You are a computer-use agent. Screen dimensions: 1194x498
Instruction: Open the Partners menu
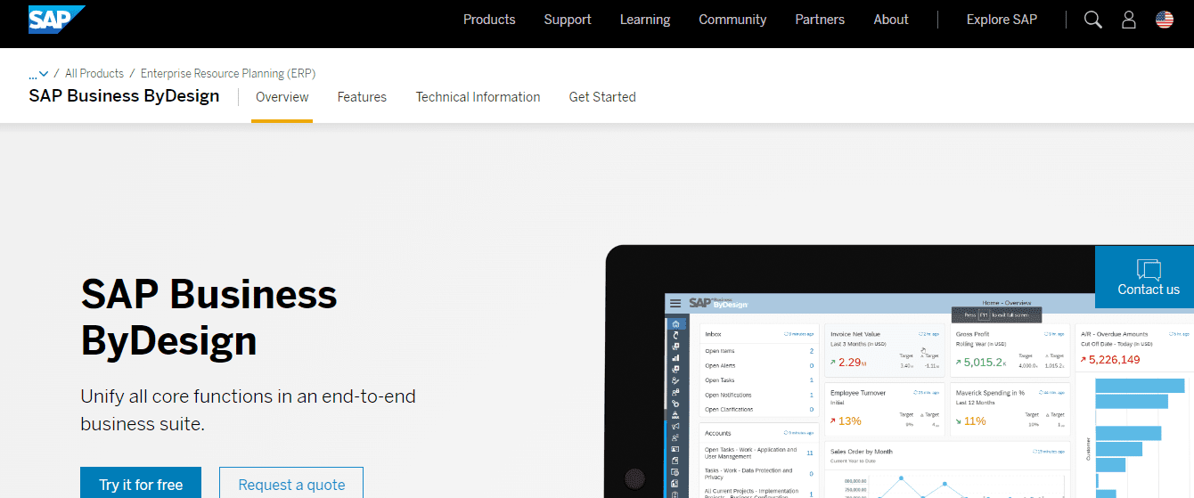820,20
